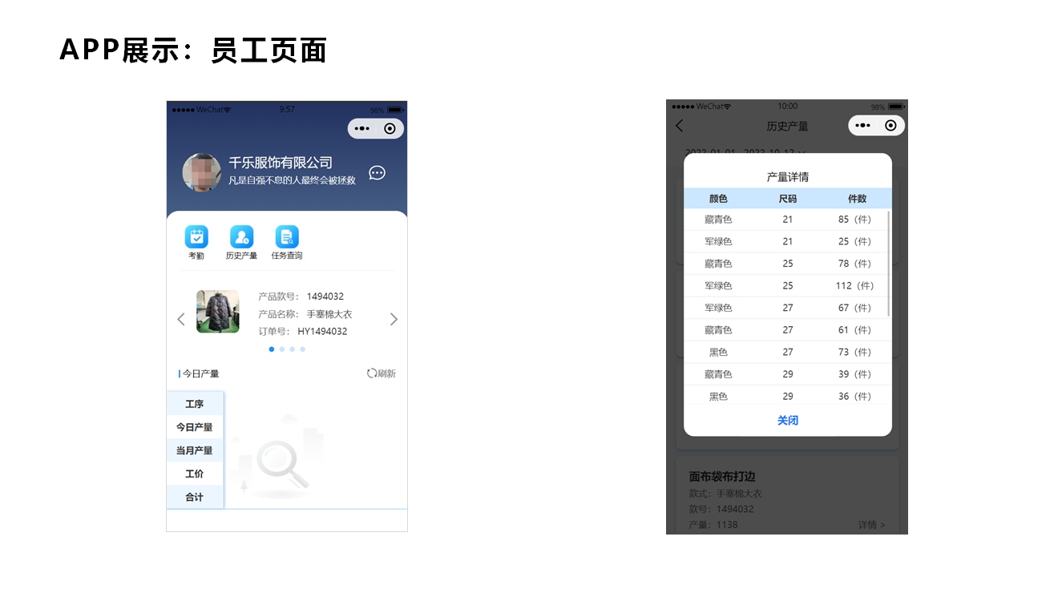Select the 合计 row header

click(x=195, y=497)
